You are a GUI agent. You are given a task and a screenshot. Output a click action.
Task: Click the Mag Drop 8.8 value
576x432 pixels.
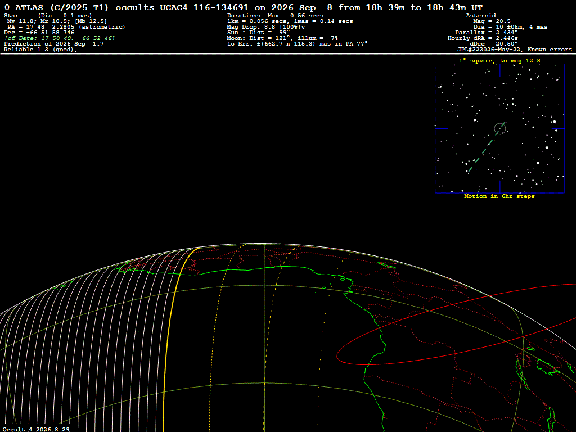pyautogui.click(x=266, y=27)
